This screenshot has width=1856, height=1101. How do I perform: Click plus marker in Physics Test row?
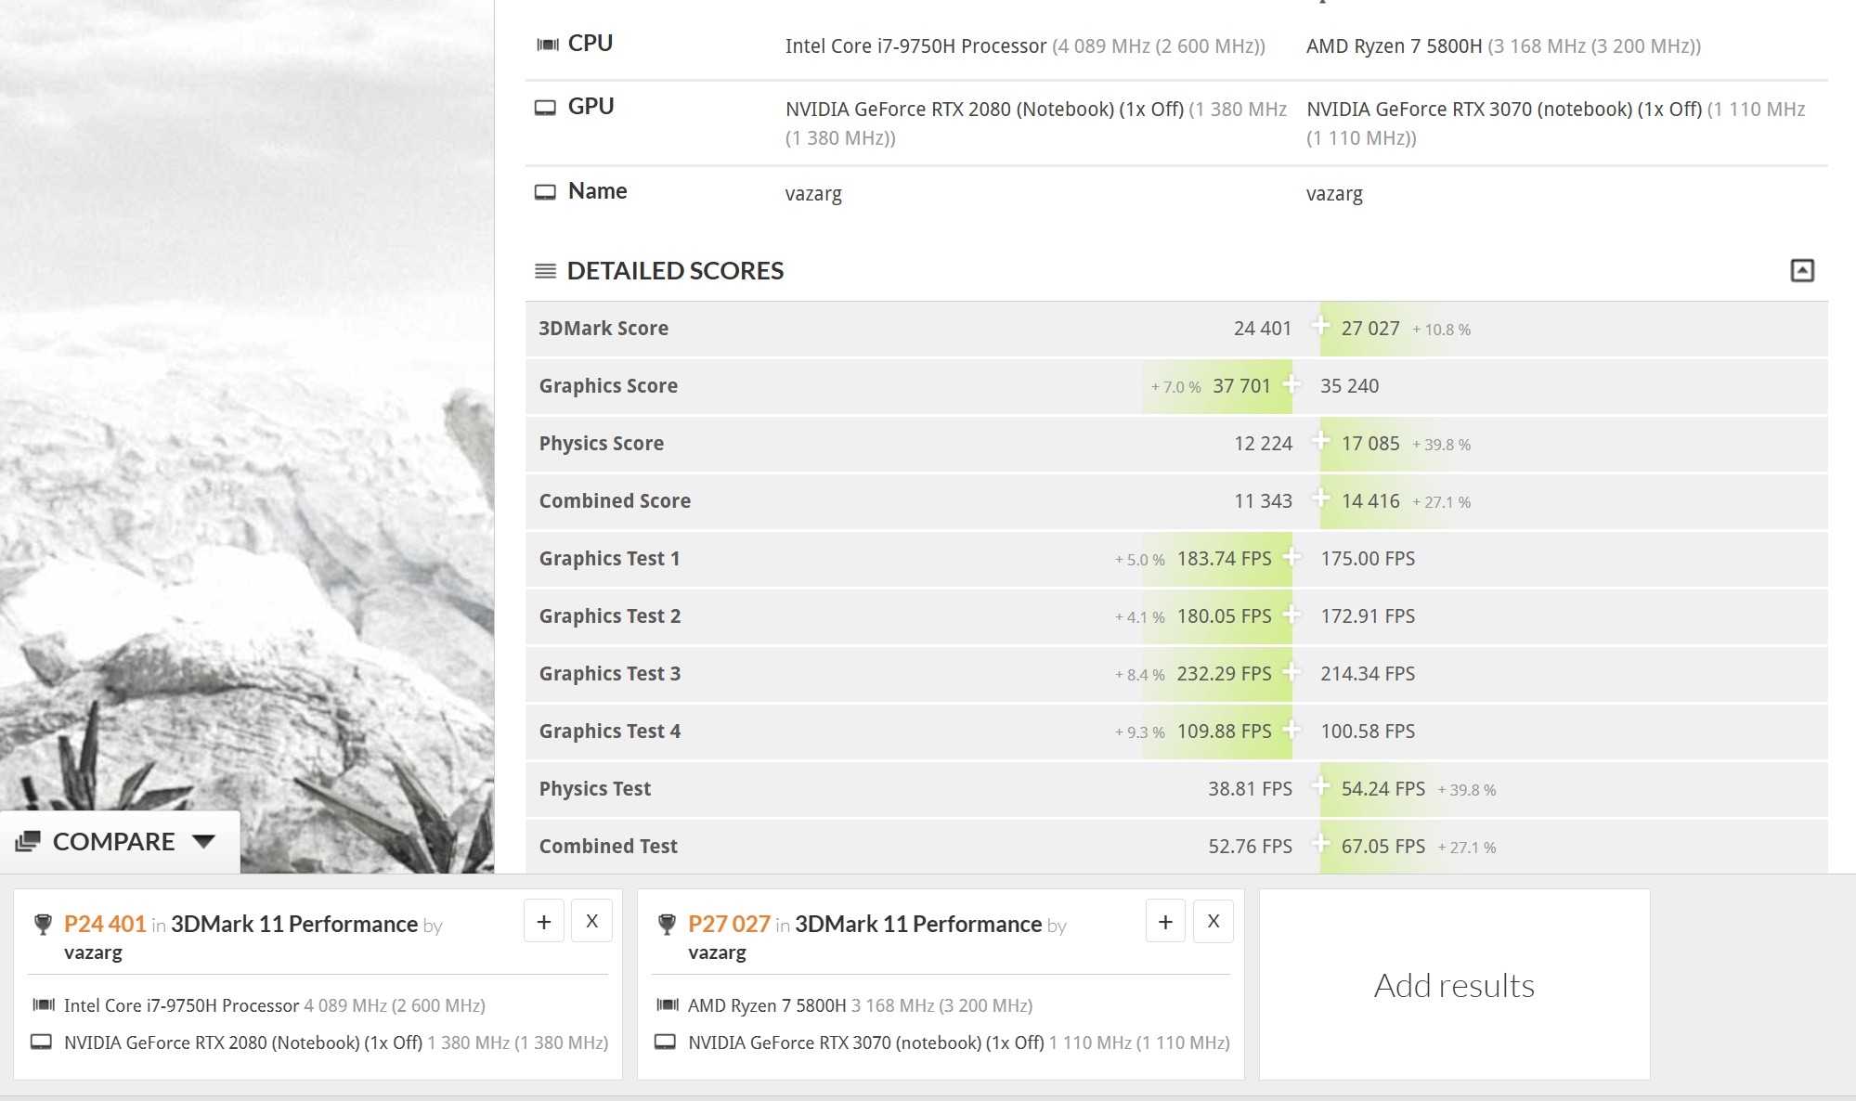click(x=1320, y=786)
